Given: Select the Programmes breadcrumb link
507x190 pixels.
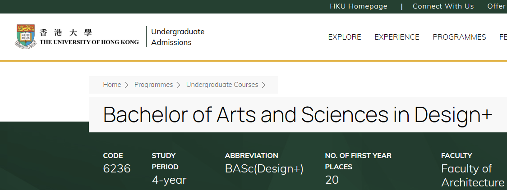Looking at the screenshot, I should tap(153, 85).
